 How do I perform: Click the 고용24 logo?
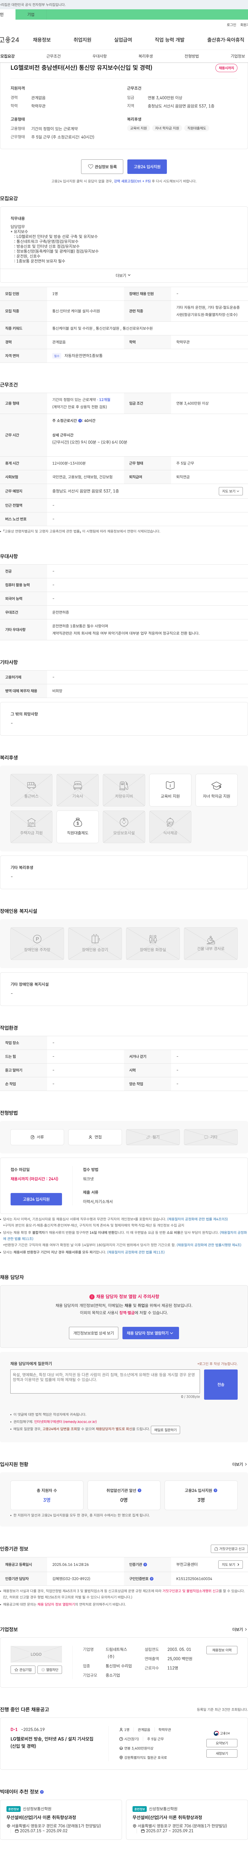coord(9,40)
